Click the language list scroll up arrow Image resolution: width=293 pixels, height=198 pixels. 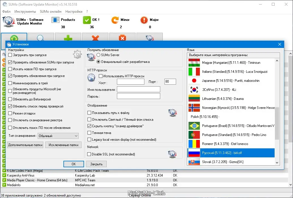point(277,61)
